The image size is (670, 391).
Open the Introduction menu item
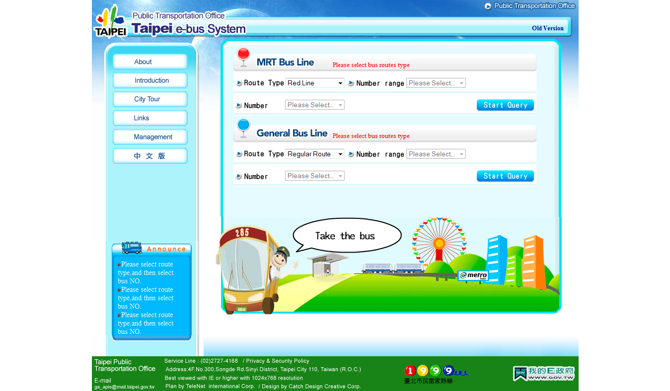(150, 80)
